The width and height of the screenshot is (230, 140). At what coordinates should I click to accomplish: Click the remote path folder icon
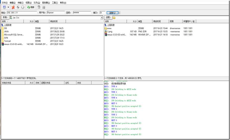114,18
